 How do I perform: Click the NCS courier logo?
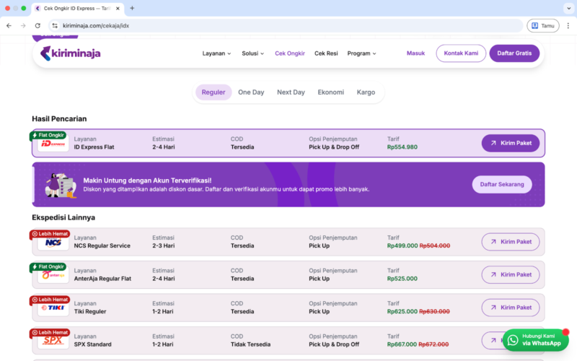pos(53,243)
